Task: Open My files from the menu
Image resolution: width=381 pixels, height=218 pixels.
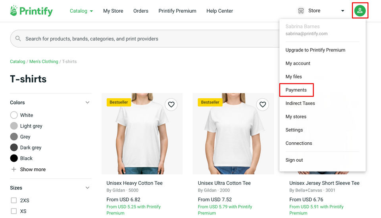Action: pos(294,77)
